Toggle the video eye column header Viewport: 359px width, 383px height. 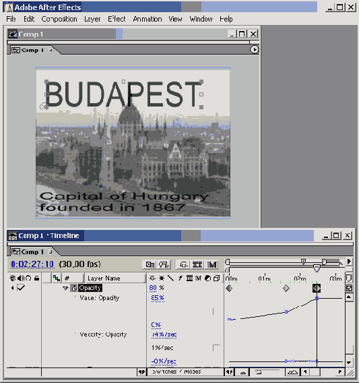pos(12,278)
